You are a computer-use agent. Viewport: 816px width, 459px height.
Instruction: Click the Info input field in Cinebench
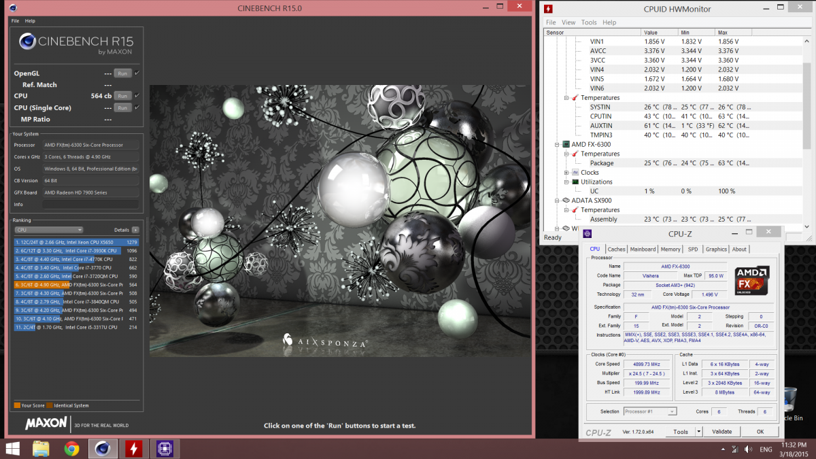click(91, 204)
